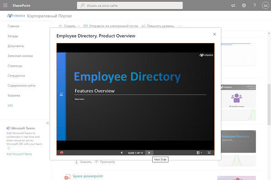Go to Сотрудники in the left navigation
This screenshot has width=271, height=180.
pos(16,76)
